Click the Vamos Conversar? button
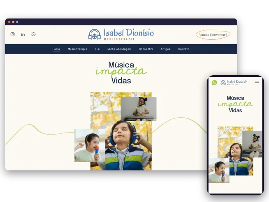 coord(213,35)
